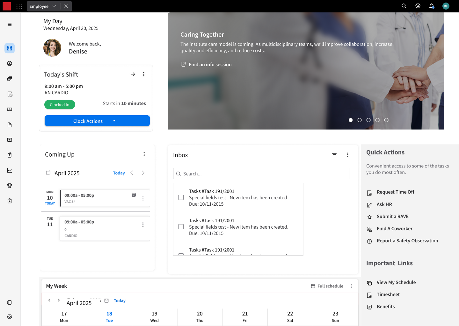The width and height of the screenshot is (459, 326).
Task: Open the Timesheet link
Action: [x=383, y=294]
